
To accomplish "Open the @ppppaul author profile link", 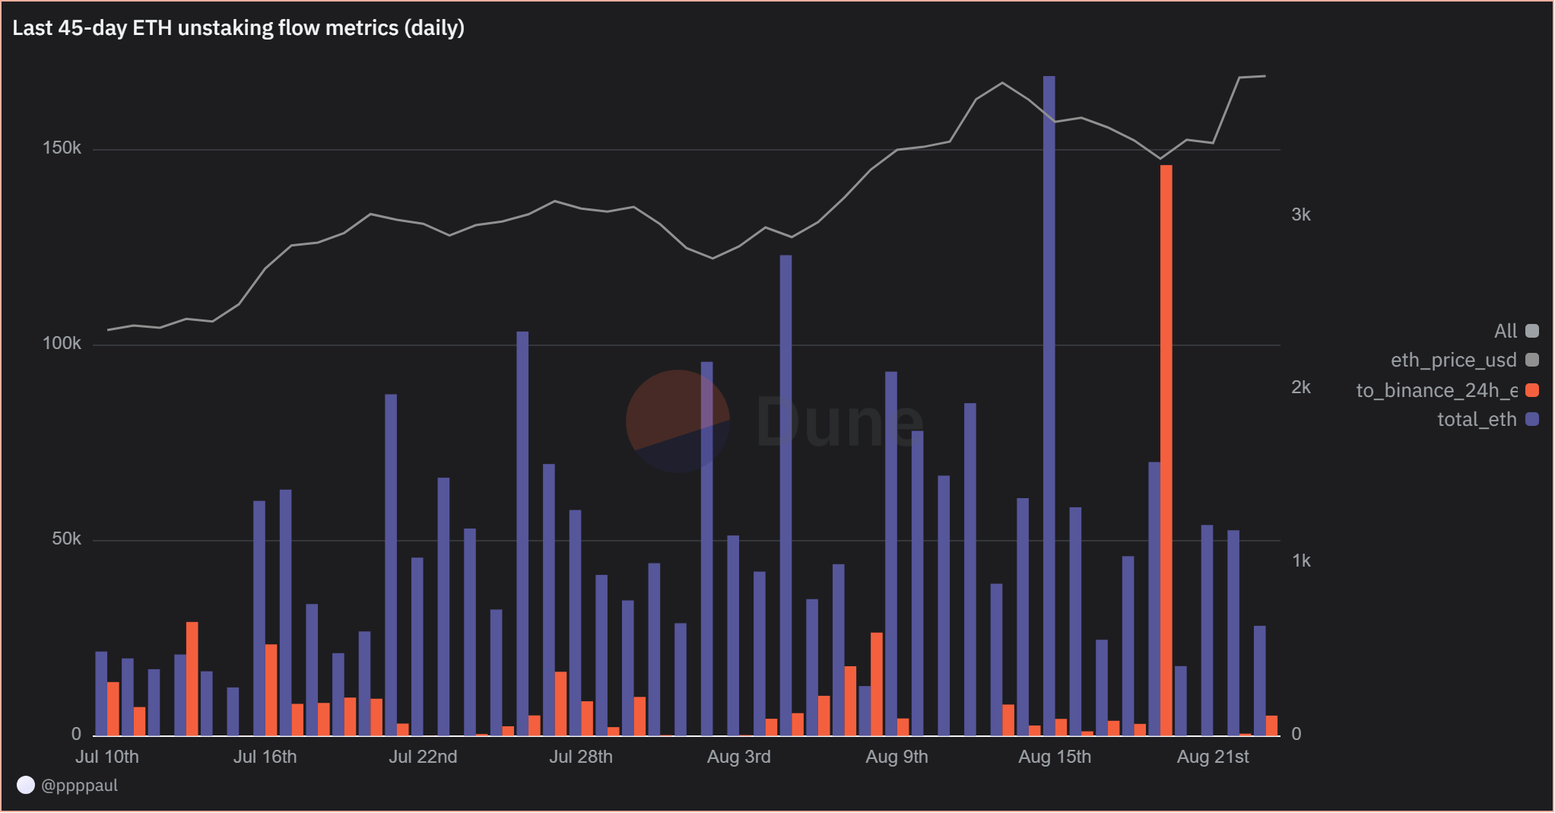I will click(x=79, y=785).
